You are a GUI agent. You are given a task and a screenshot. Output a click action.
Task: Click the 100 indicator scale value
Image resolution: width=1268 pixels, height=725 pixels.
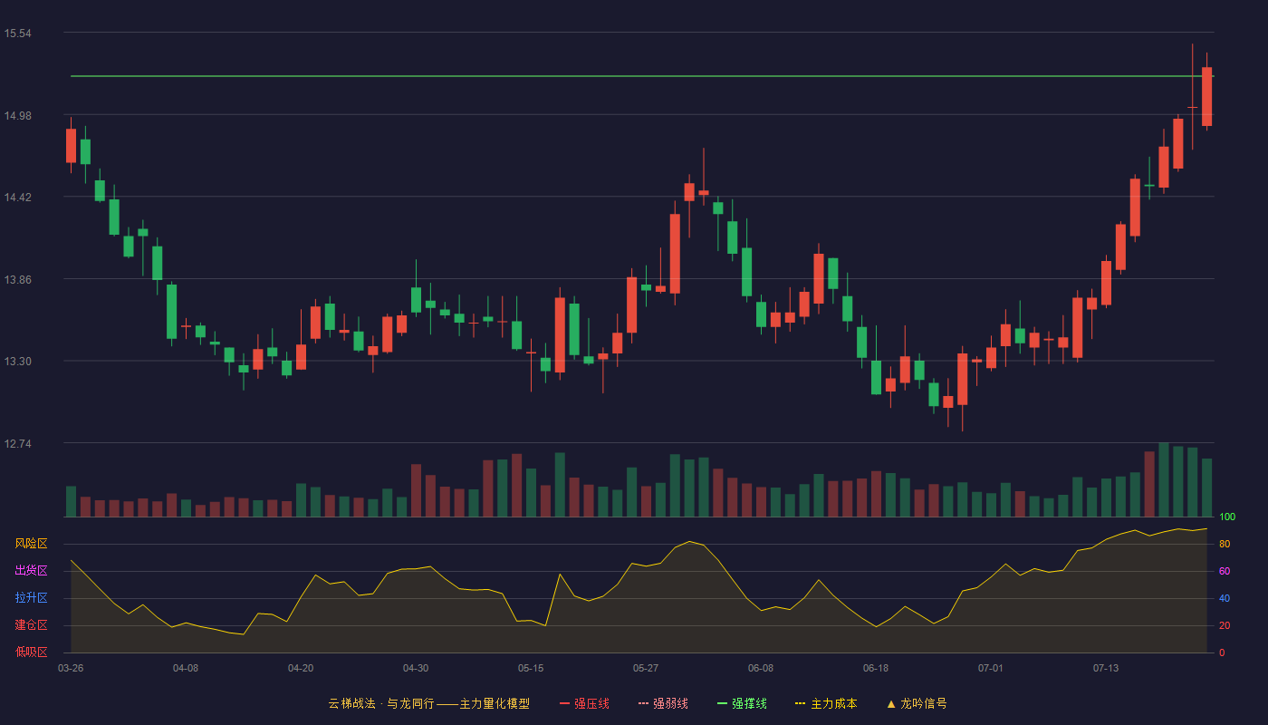1227,517
